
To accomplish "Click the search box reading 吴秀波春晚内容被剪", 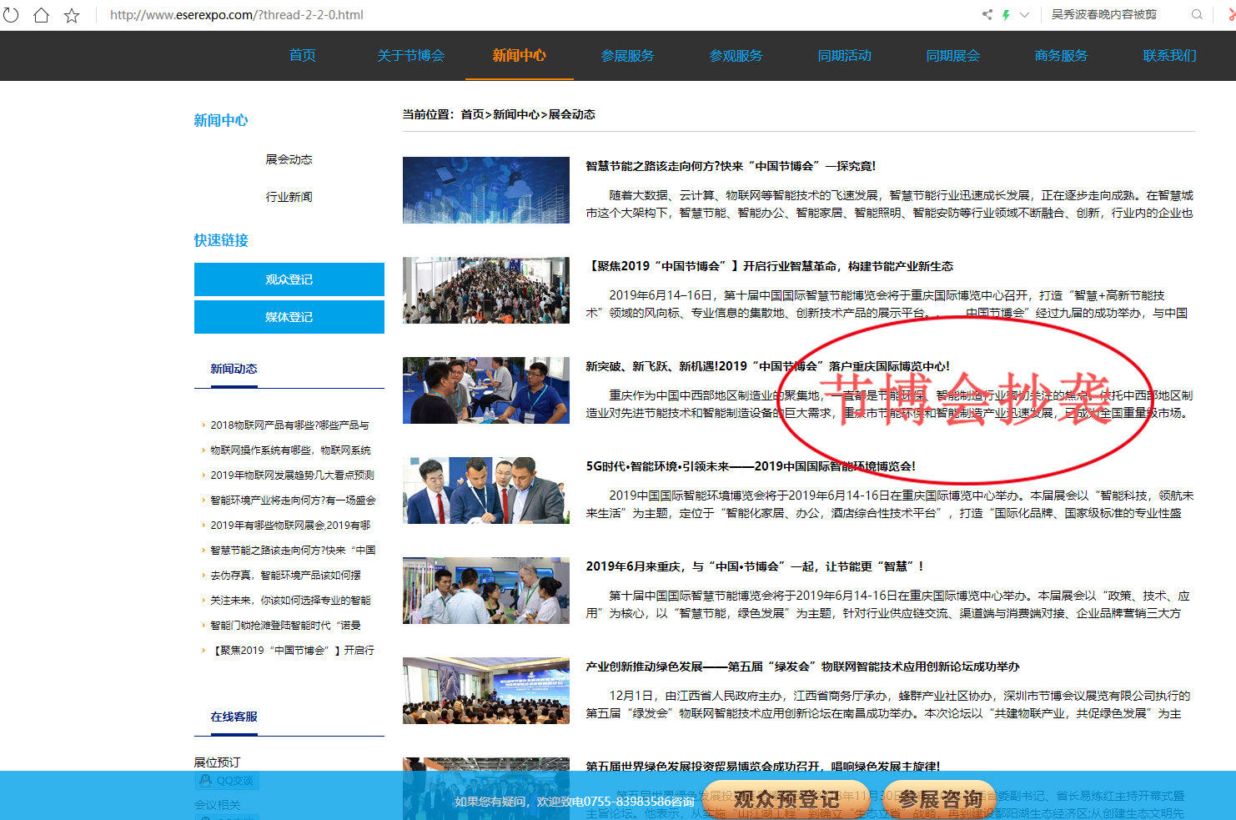I will (x=1103, y=14).
